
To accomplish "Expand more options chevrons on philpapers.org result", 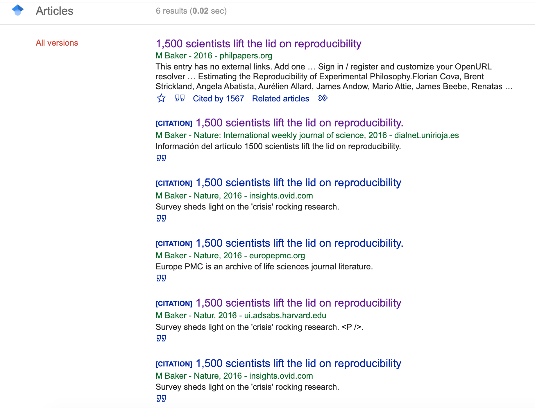I will tap(323, 98).
